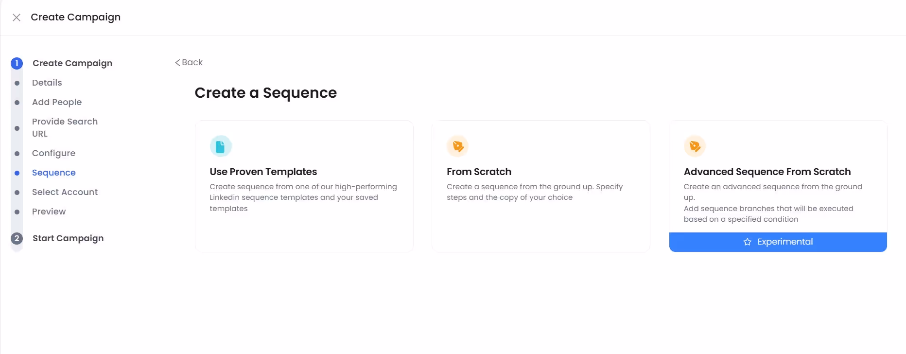Open the Configure step
The height and width of the screenshot is (354, 906).
[53, 153]
